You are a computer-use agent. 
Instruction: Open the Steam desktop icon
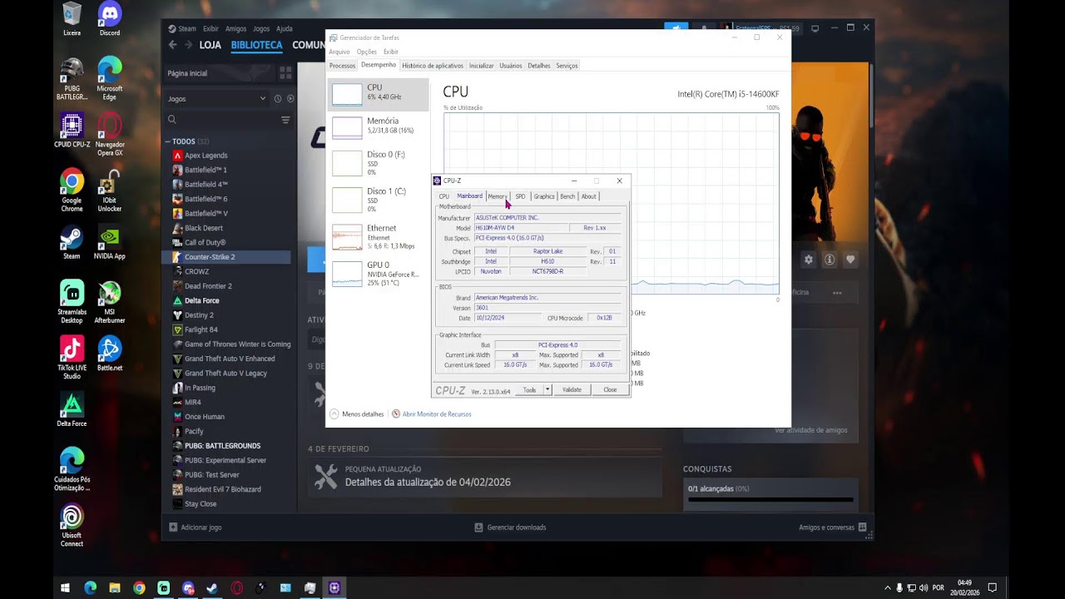pyautogui.click(x=72, y=242)
